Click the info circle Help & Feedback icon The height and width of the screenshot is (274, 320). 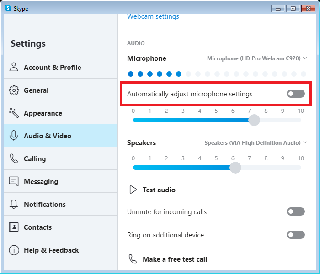coord(14,250)
